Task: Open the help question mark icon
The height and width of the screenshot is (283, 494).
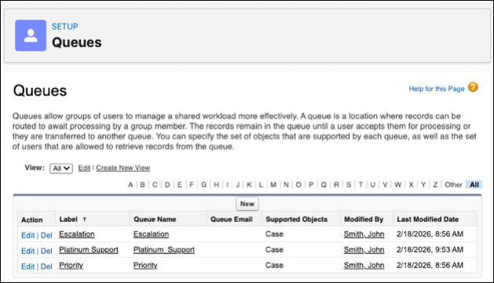Action: click(x=473, y=87)
